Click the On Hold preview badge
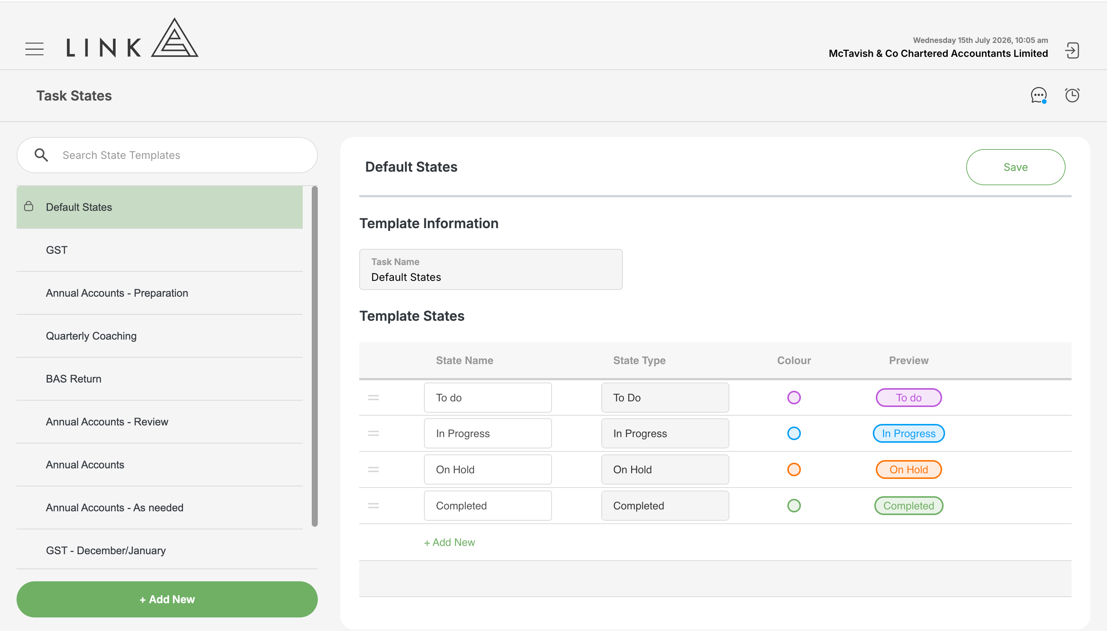 pyautogui.click(x=909, y=469)
